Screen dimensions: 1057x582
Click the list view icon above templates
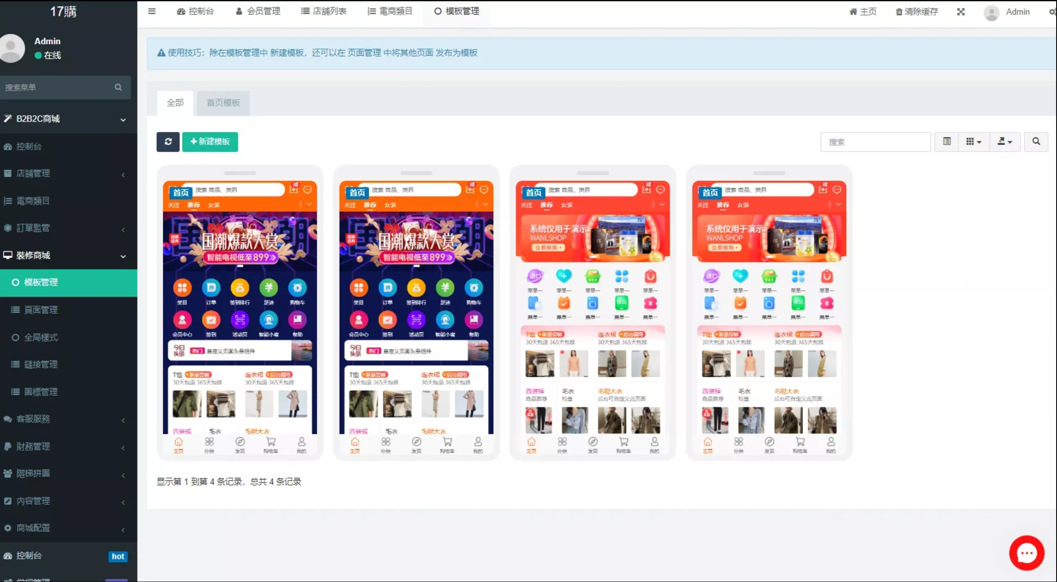coord(946,142)
